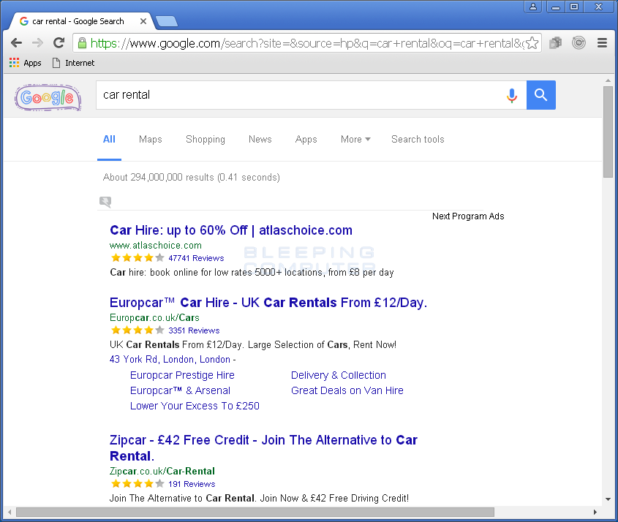
Task: Click the horizontal scrollbar left arrow
Action: [x=10, y=512]
